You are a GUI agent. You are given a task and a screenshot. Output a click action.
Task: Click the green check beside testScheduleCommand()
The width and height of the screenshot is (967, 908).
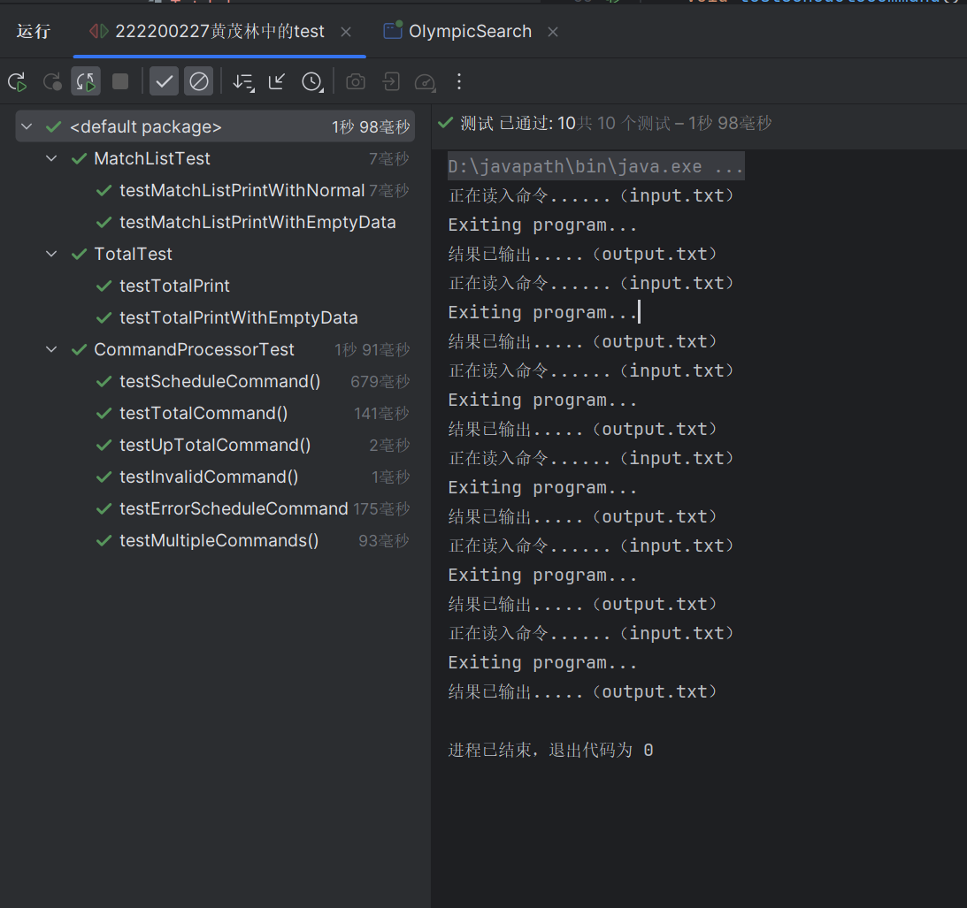coord(104,382)
